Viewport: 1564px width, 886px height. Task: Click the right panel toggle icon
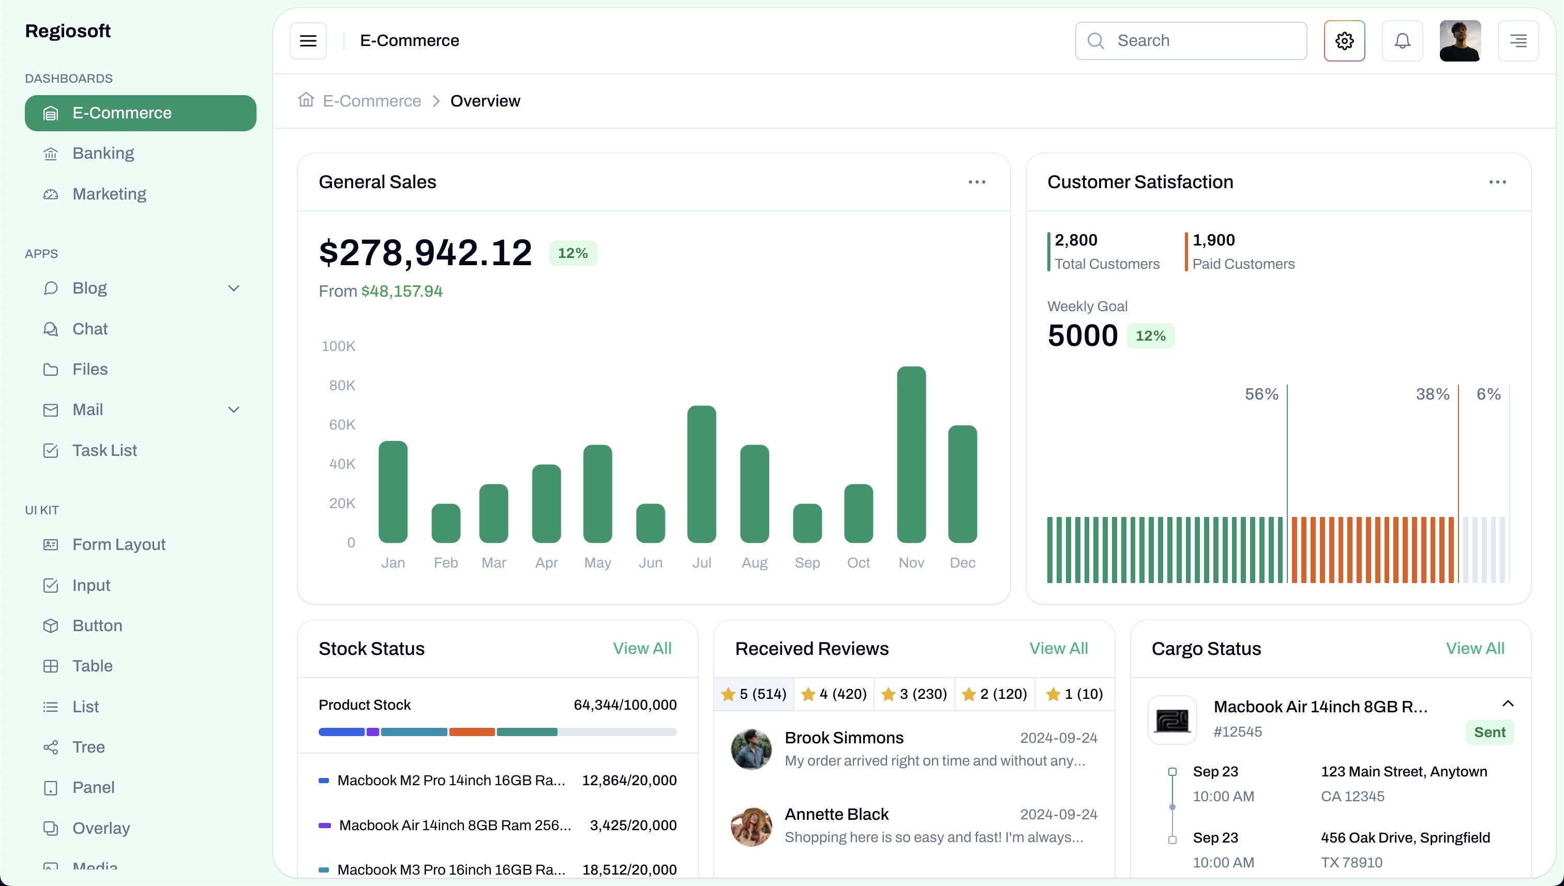[1518, 41]
